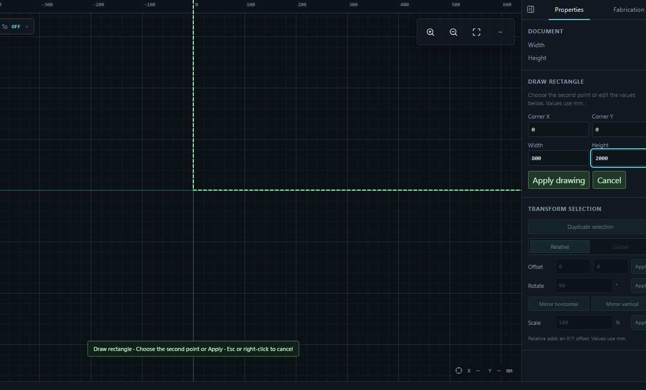Click the mm units label in status readout
The height and width of the screenshot is (390, 646).
[x=509, y=371]
